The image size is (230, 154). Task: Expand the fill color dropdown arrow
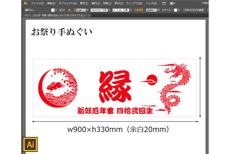tap(56, 10)
